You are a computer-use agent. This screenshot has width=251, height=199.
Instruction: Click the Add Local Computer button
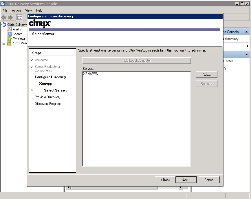tap(137, 61)
